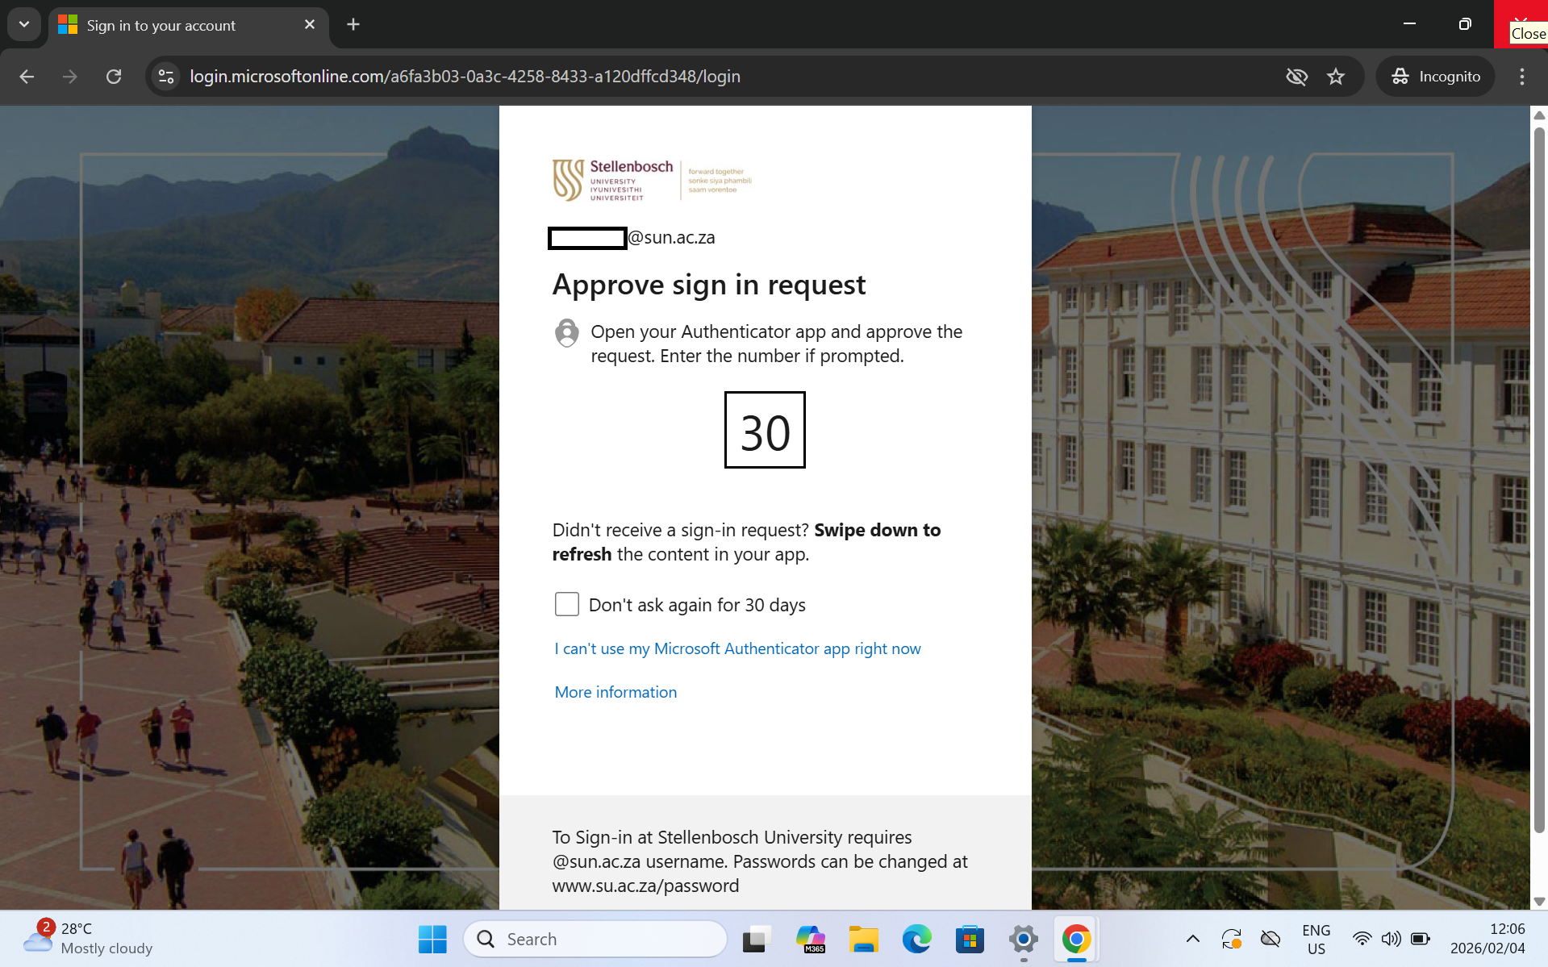Open Chrome's three-dot menu
The image size is (1548, 967).
click(x=1521, y=77)
